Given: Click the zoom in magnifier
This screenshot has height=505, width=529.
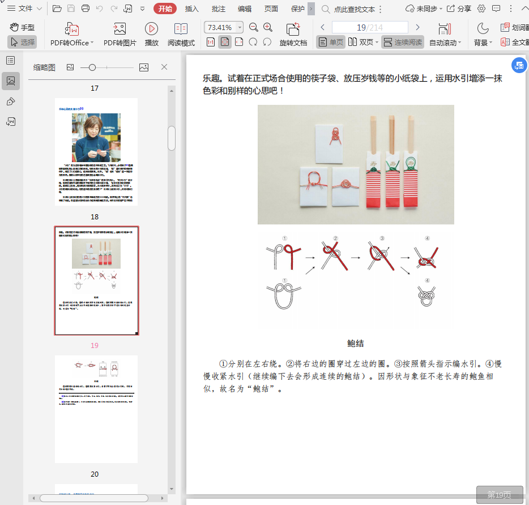Looking at the screenshot, I should (268, 27).
